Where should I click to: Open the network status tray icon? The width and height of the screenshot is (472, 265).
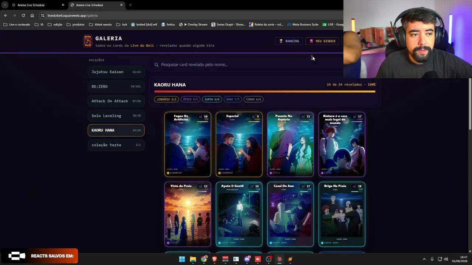(440, 259)
